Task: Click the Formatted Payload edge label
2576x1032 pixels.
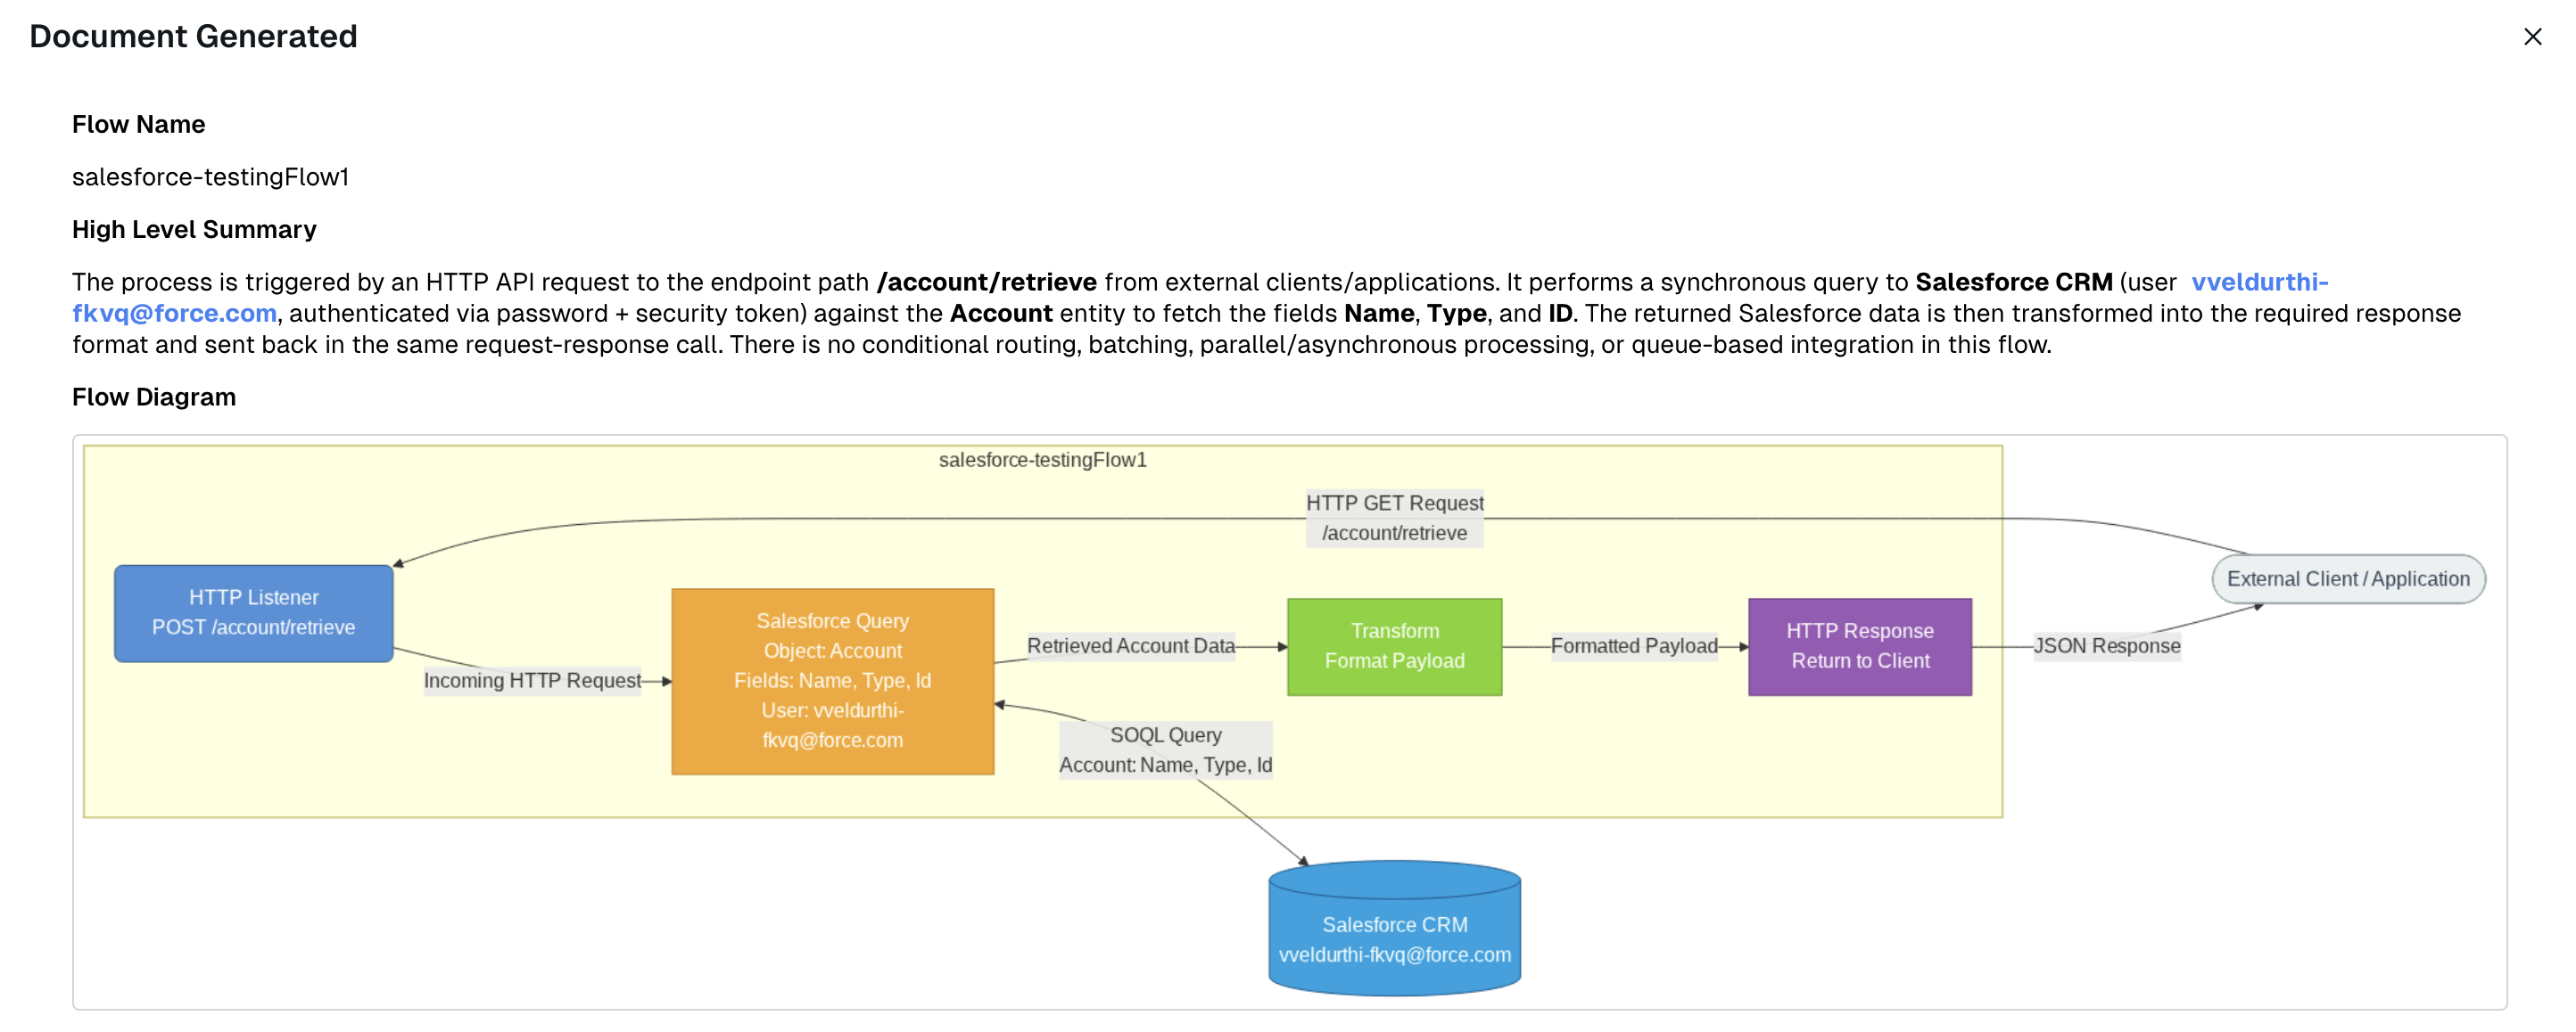Action: point(1633,645)
